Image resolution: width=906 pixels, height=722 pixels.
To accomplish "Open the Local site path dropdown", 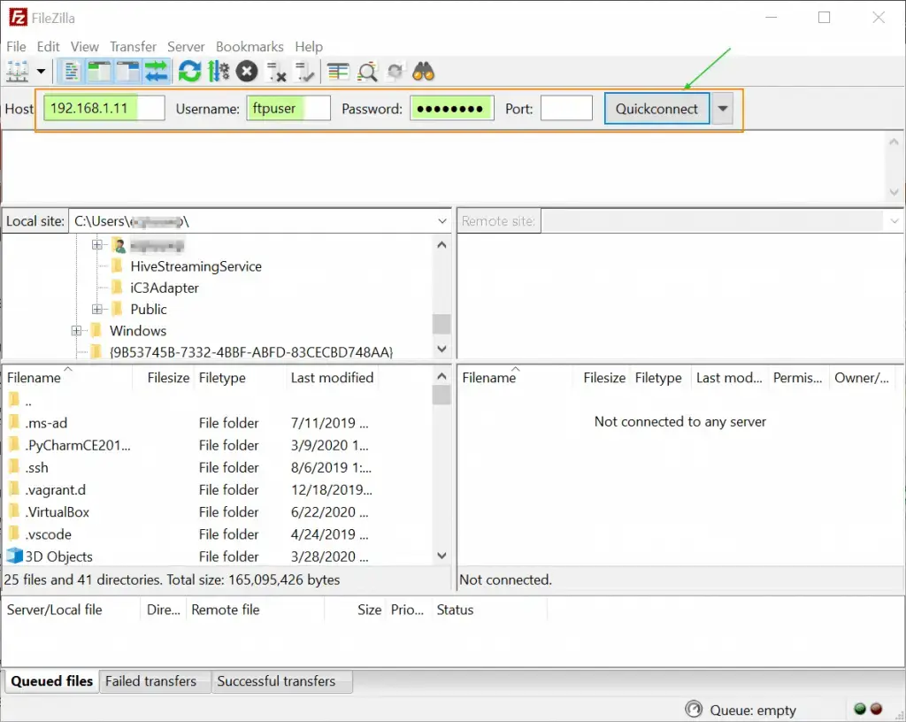I will click(442, 220).
